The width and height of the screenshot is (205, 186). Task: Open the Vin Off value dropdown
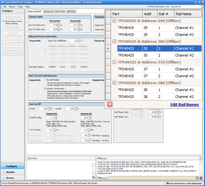[x=76, y=108]
